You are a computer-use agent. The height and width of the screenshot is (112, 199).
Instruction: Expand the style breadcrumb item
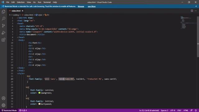pyautogui.click(x=39, y=15)
